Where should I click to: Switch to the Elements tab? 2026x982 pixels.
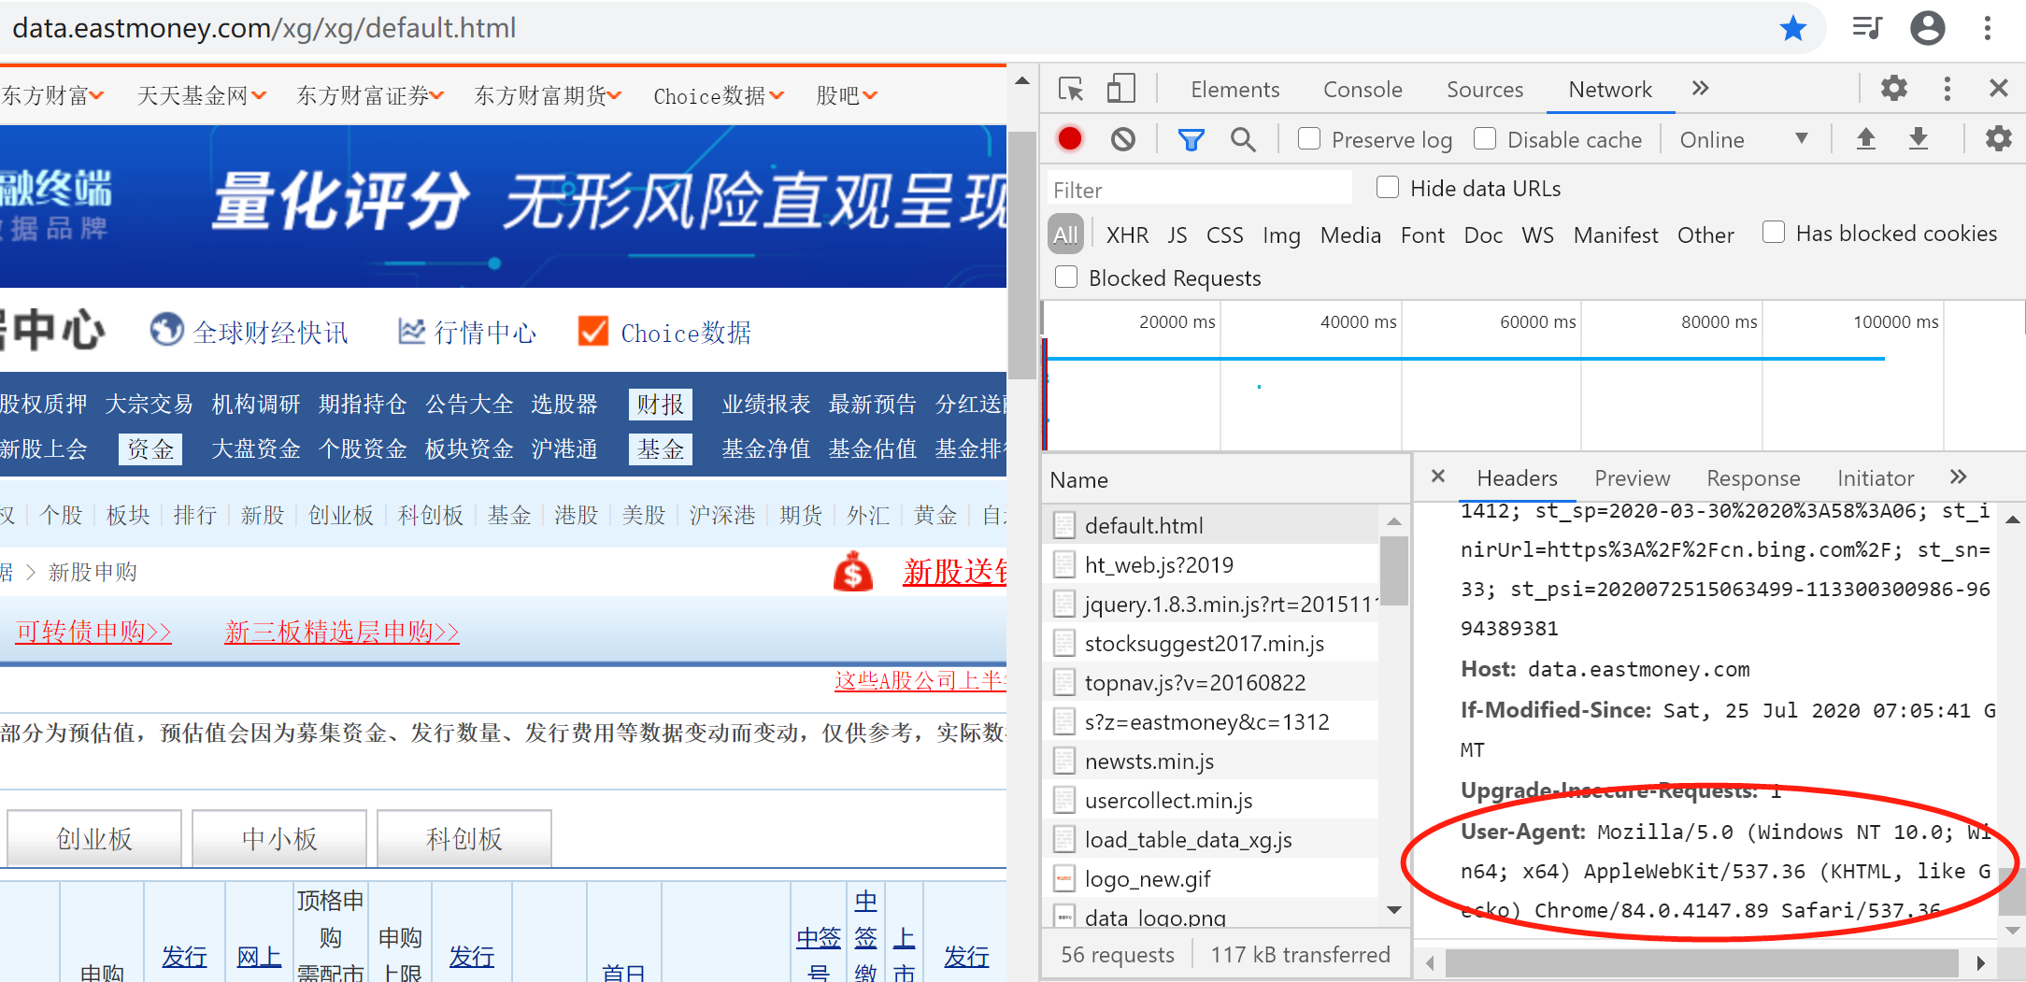(1234, 90)
